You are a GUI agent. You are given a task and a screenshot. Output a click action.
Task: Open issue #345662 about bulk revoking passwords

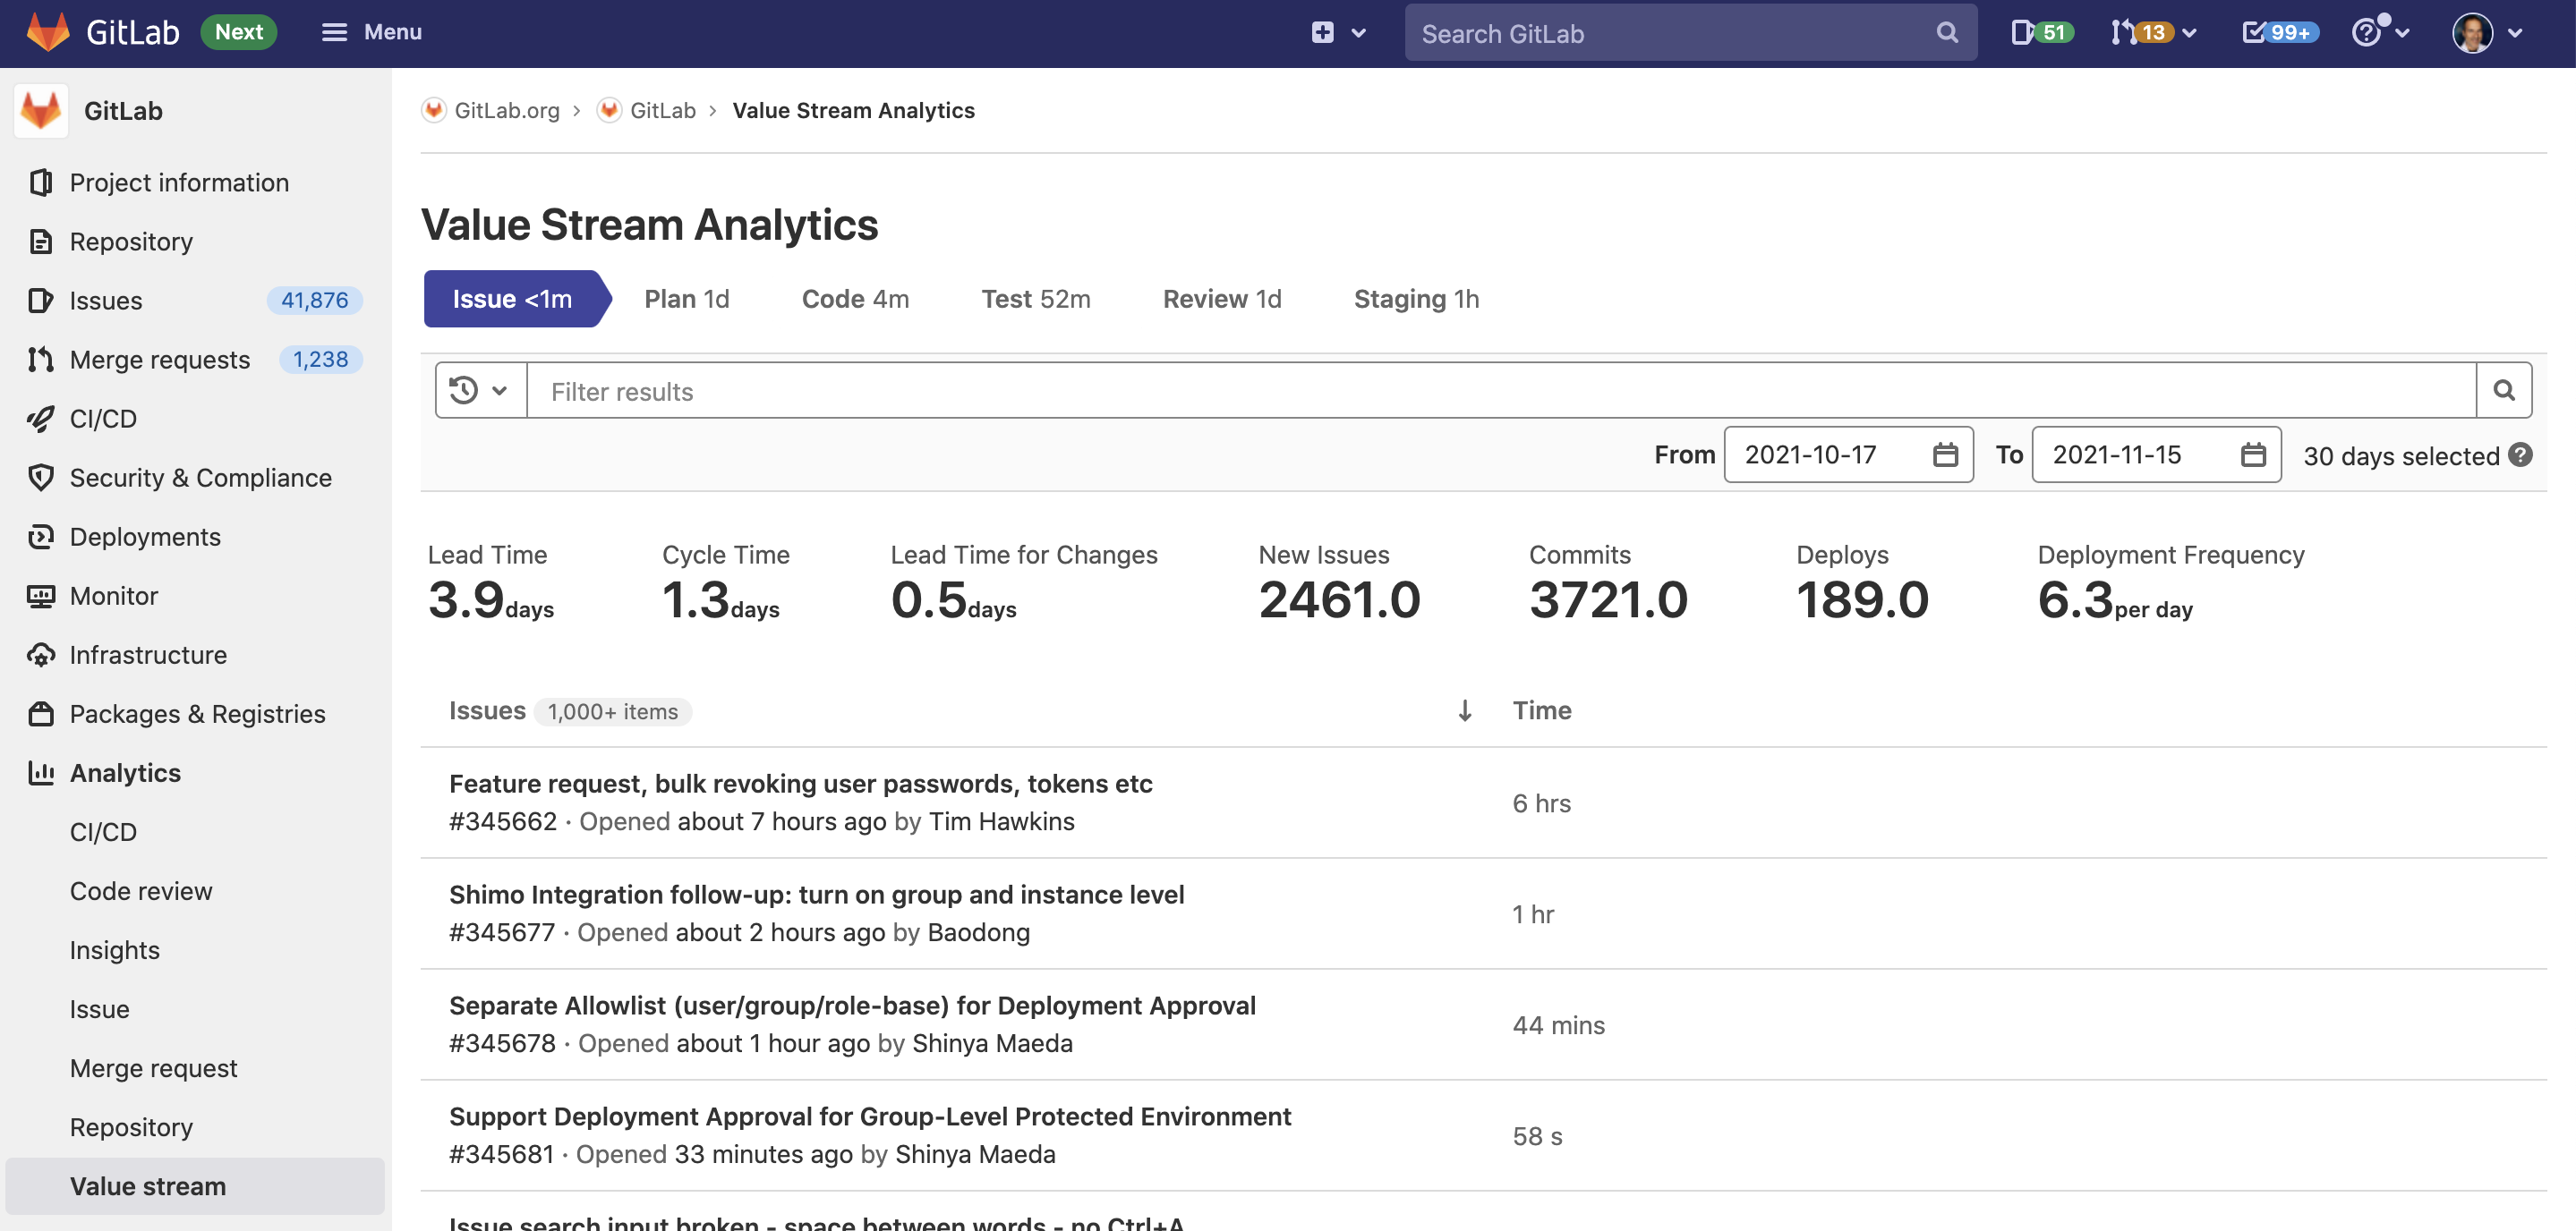coord(799,784)
